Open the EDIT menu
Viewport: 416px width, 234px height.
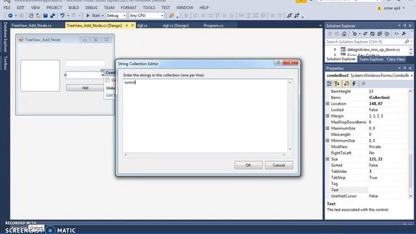click(20, 8)
